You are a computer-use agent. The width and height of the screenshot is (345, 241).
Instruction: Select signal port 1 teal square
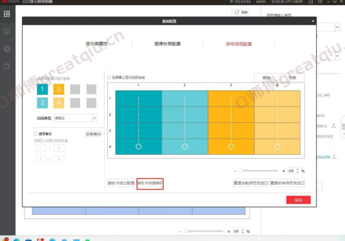[x=42, y=89]
